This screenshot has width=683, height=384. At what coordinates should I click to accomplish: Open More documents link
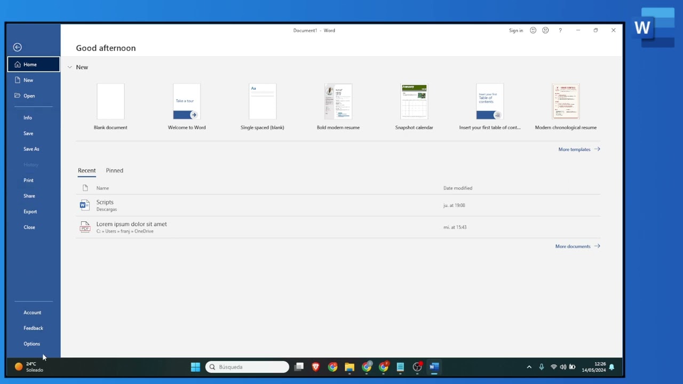click(x=577, y=246)
